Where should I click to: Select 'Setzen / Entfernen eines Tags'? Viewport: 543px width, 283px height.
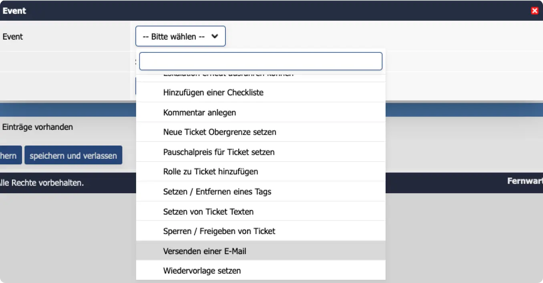tap(261, 192)
